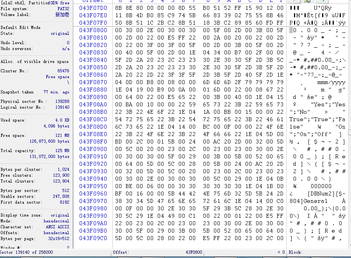
Task: Click the Display time zone "original" value
Action: tap(60, 215)
